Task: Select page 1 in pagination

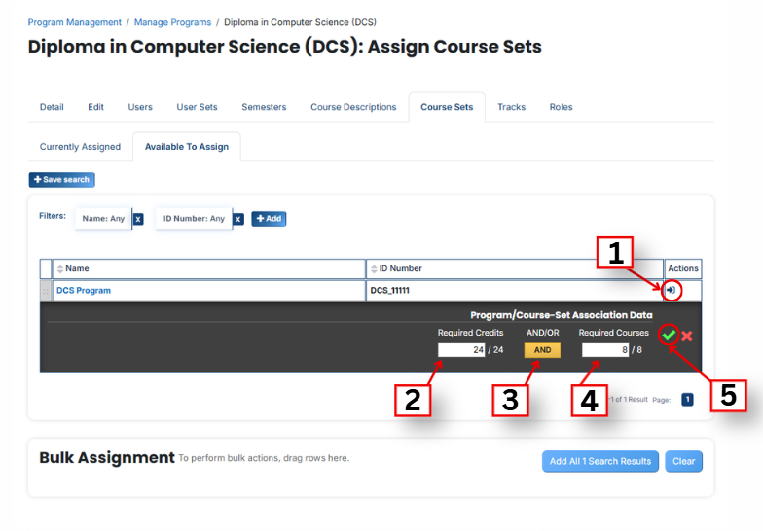Action: 687,400
